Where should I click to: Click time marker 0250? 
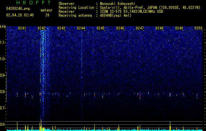[198, 28]
